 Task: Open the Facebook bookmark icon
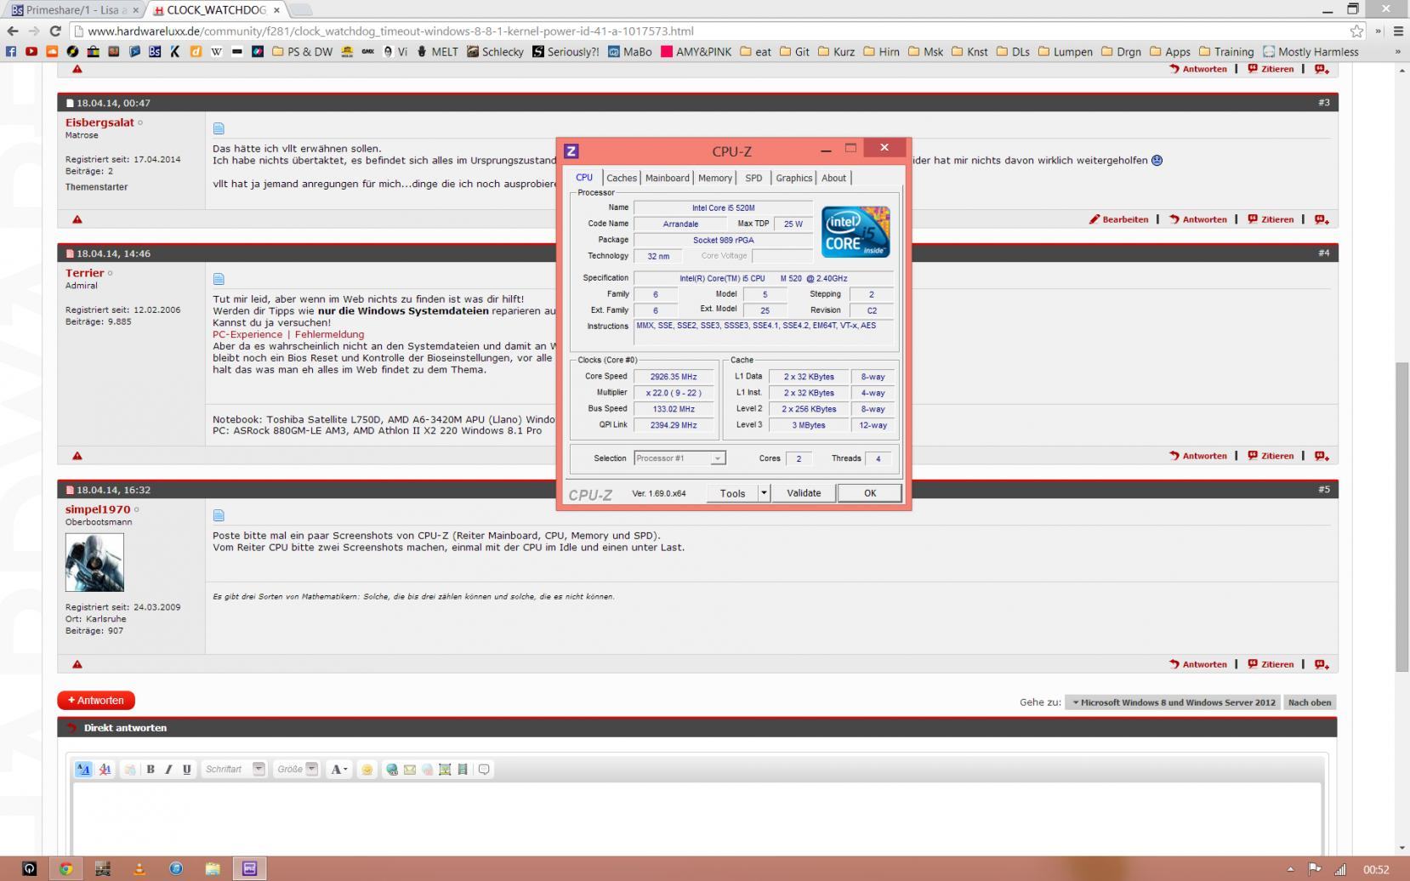coord(11,51)
